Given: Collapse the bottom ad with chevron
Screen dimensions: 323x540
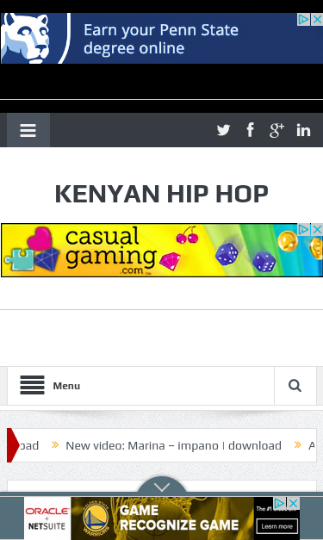Looking at the screenshot, I should pos(162,487).
